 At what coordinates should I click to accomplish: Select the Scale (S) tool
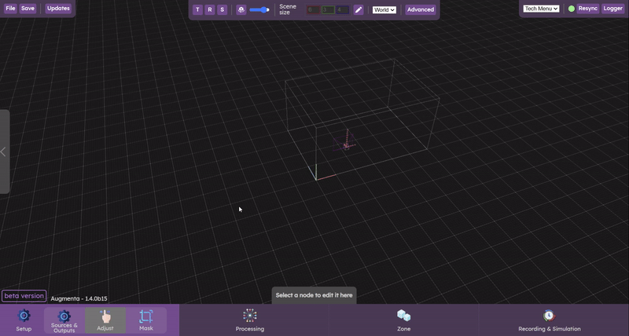click(223, 9)
